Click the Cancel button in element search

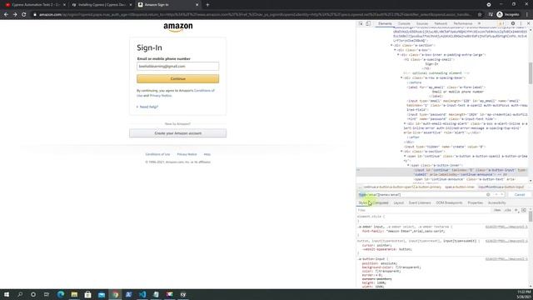point(520,194)
